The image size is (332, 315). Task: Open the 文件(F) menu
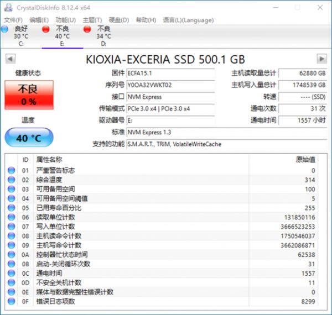point(13,20)
